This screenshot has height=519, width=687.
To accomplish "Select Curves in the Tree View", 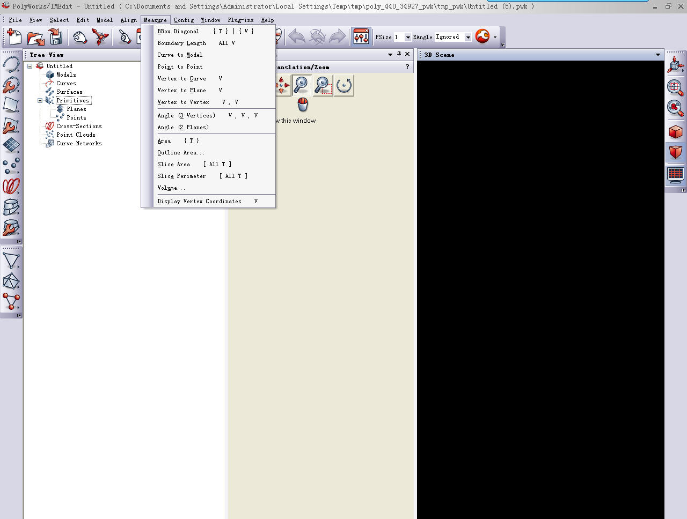I will click(66, 83).
